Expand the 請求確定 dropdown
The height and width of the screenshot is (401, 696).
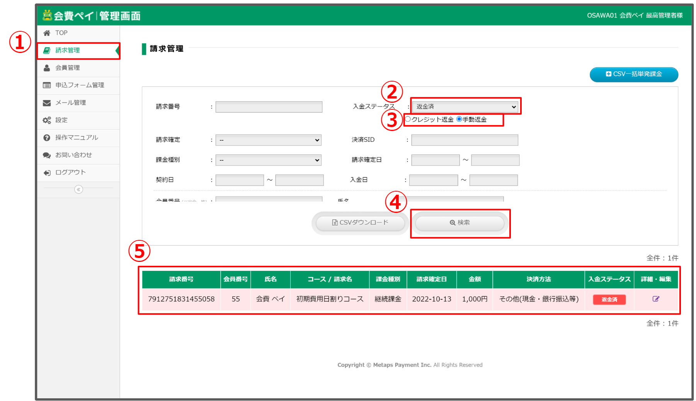click(x=268, y=140)
